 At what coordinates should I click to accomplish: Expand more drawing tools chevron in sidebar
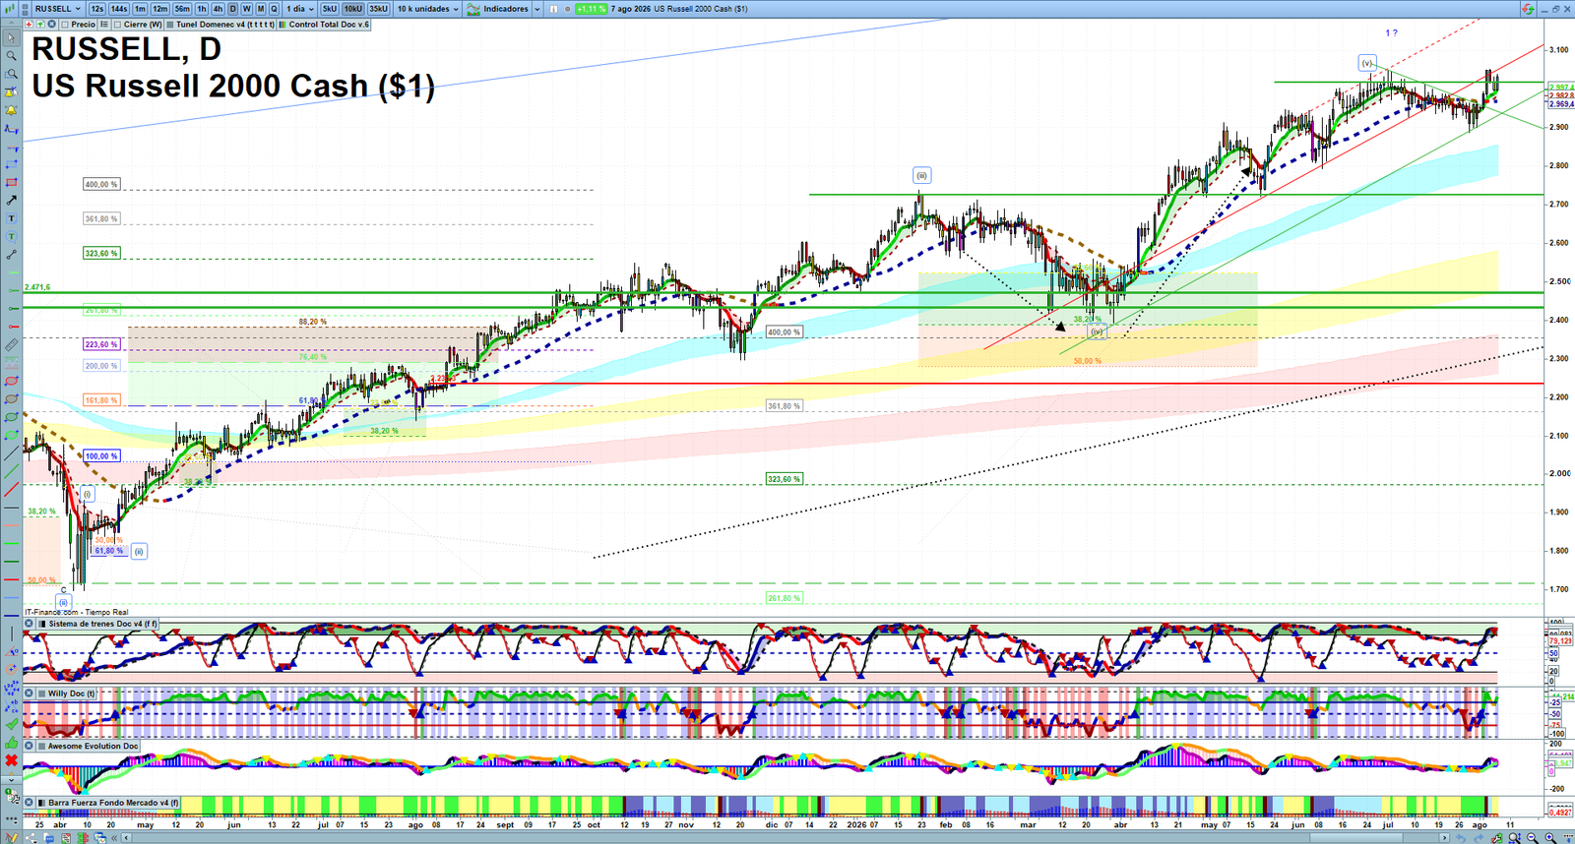12,780
